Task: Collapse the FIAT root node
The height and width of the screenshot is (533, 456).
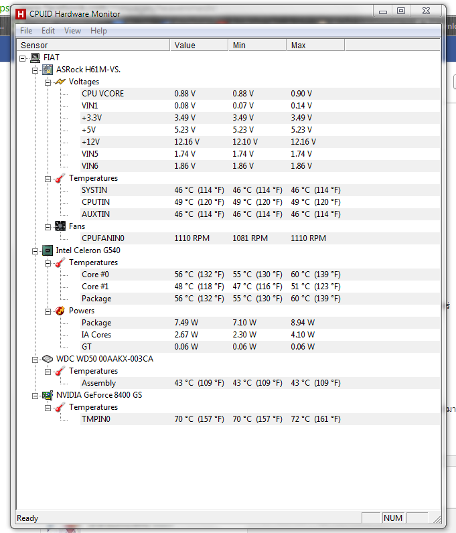Action: click(23, 58)
